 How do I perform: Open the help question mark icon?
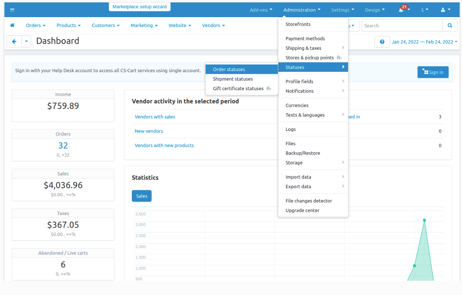[382, 42]
